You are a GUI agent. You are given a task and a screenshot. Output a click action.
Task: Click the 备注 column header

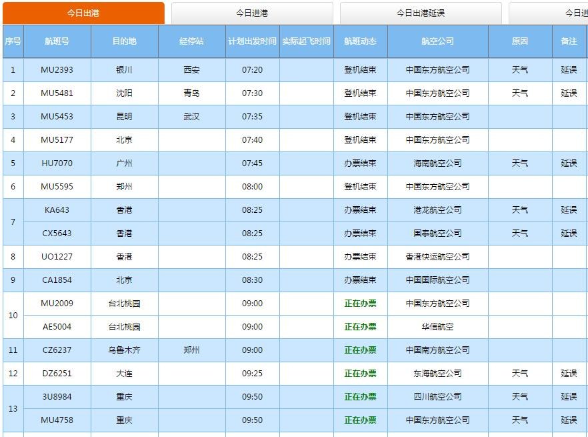569,41
